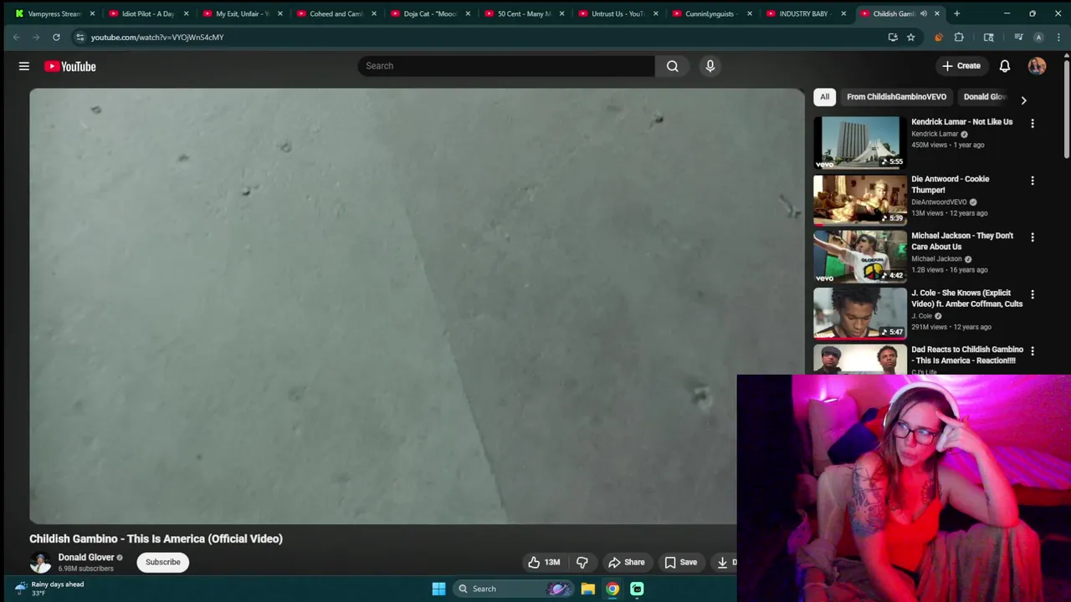Like the video with thumbs up
Screen dimensions: 1071x602
[x=543, y=563]
